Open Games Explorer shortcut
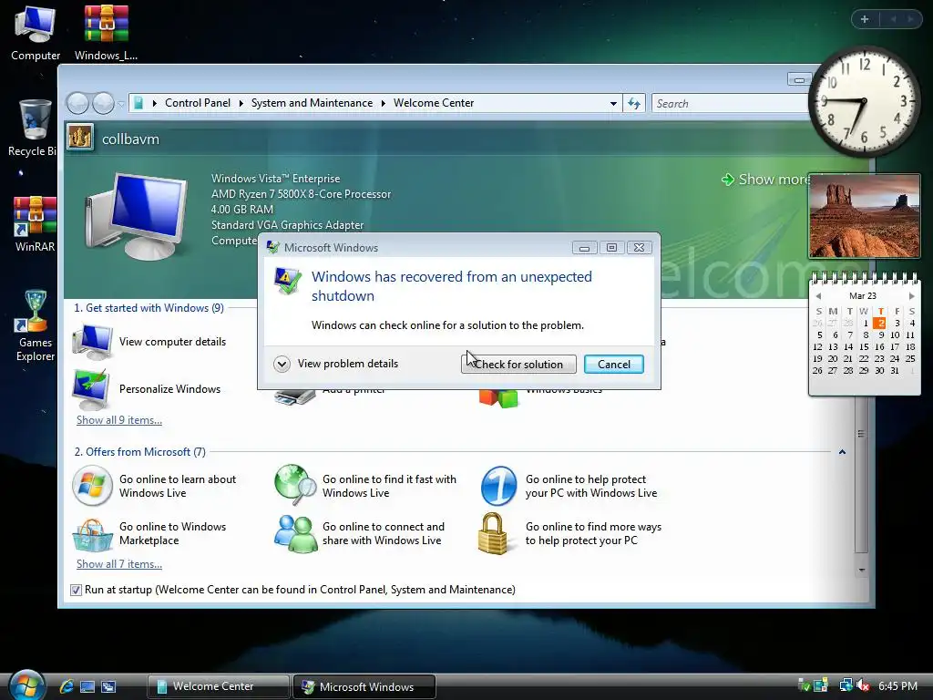Screen dimensions: 933x700 (36, 326)
